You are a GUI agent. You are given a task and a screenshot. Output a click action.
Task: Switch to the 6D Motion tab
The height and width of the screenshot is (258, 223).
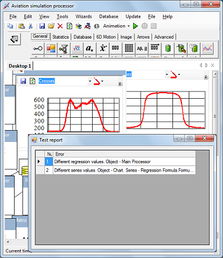(106, 37)
